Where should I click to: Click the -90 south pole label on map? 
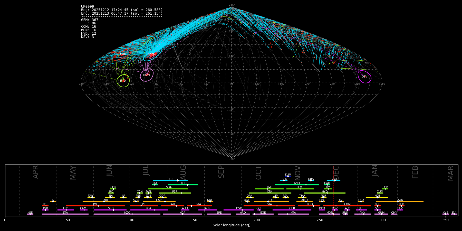click(231, 159)
